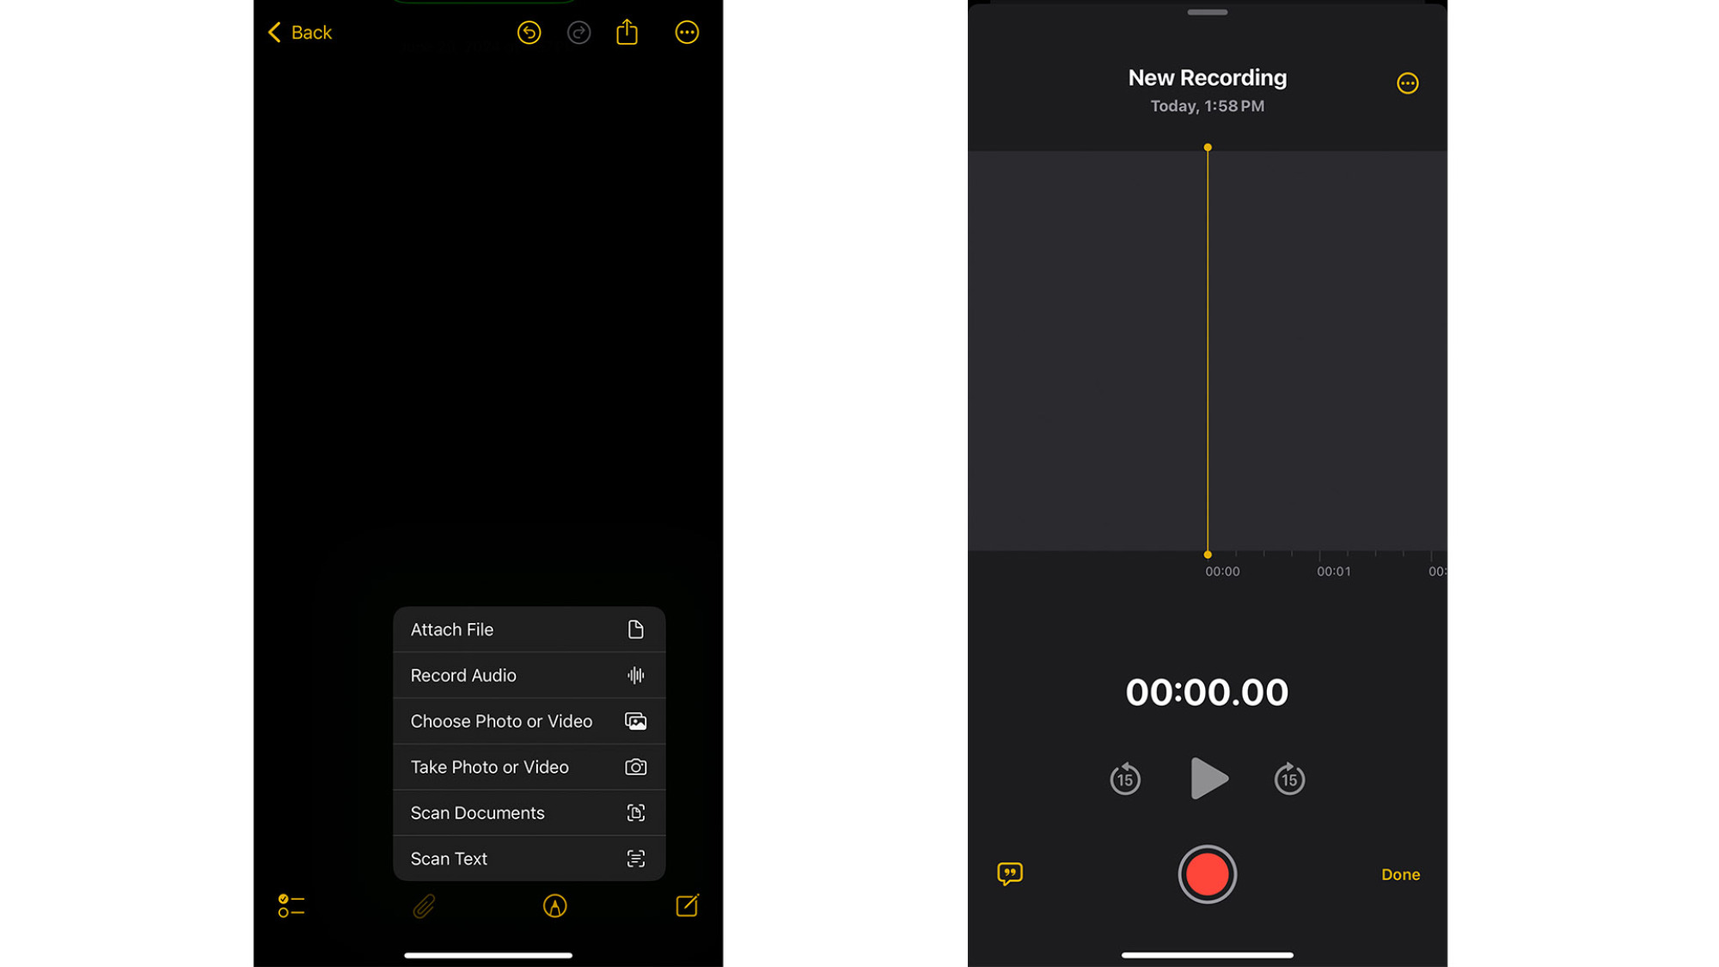Tap the Back navigation button in Notes

click(299, 32)
